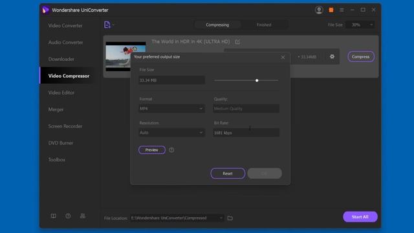Maximize the UniConverter window

(x=363, y=10)
